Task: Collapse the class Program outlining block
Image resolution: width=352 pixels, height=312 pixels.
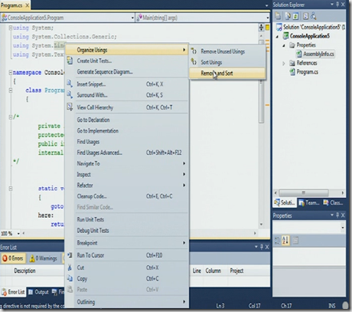Action: [x=11, y=90]
